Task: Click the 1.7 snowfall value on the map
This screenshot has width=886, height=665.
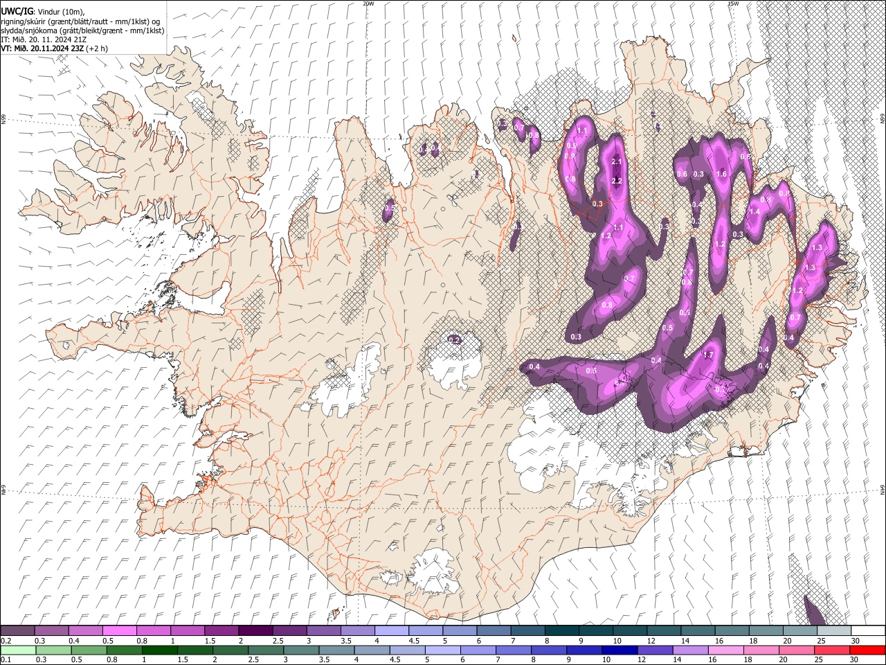Action: click(x=708, y=355)
